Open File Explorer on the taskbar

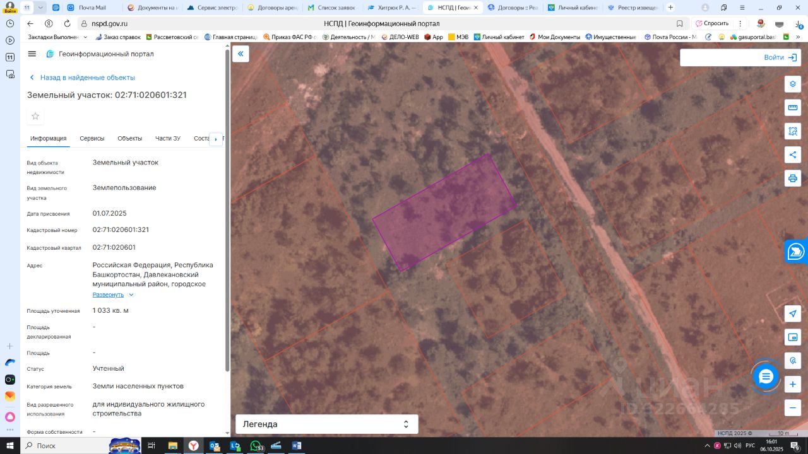coord(172,446)
